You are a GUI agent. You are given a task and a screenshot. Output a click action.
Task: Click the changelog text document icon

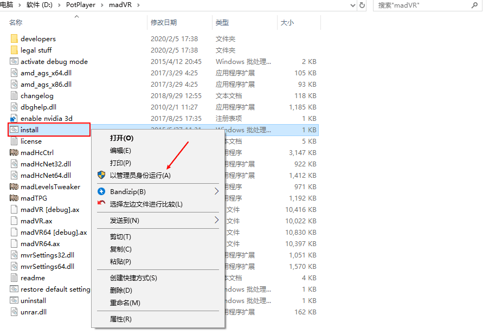(x=14, y=96)
